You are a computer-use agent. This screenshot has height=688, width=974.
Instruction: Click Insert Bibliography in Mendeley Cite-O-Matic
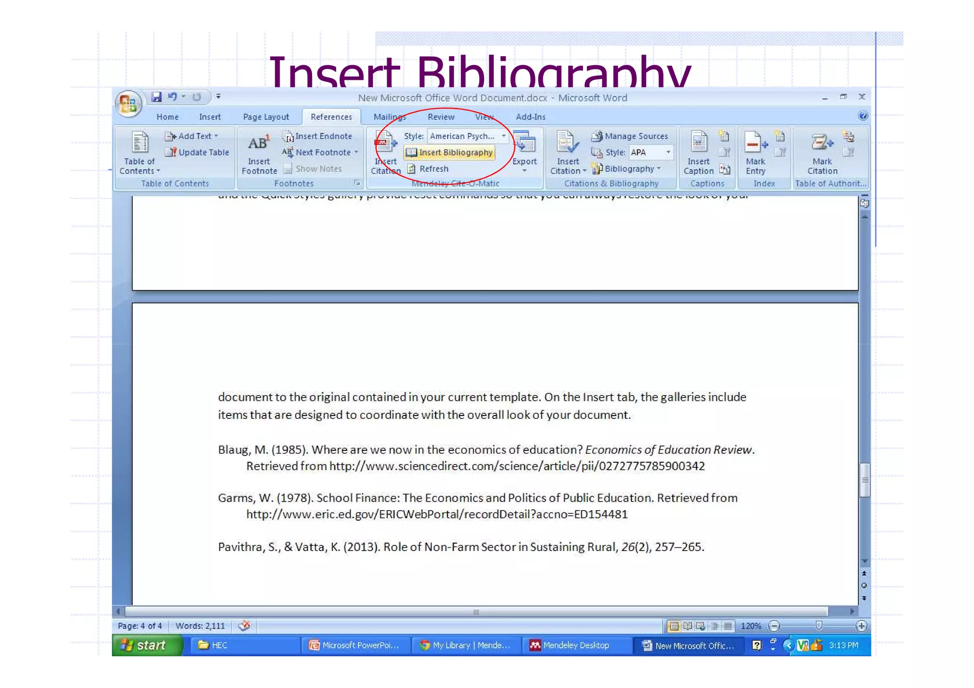click(x=449, y=152)
